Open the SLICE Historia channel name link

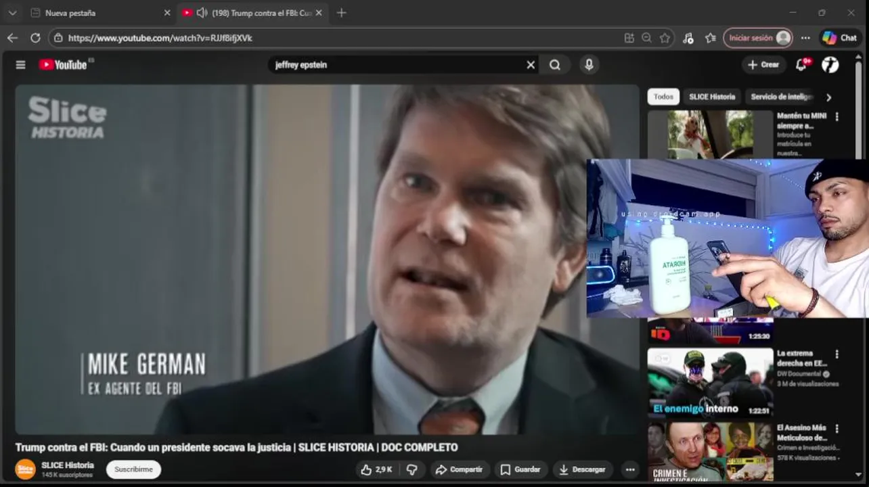point(68,465)
